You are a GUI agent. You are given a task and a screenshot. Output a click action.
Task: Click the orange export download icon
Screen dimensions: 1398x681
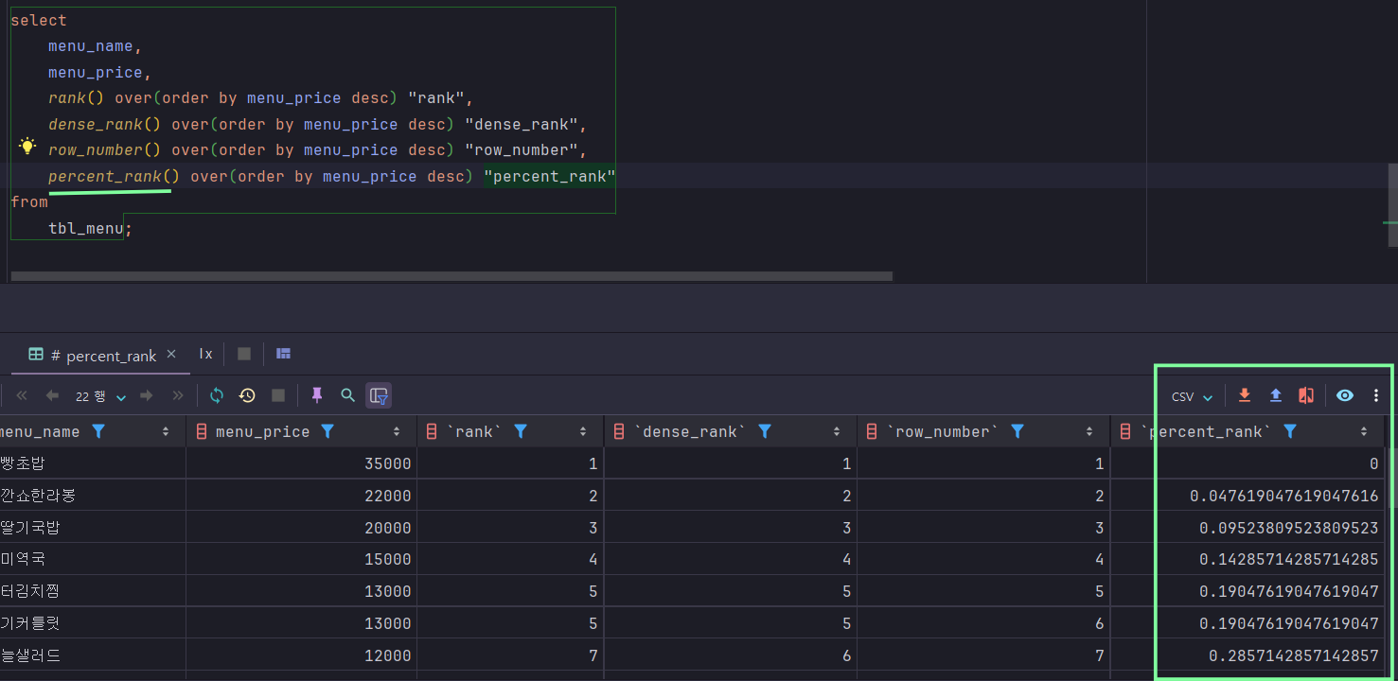[x=1245, y=395]
